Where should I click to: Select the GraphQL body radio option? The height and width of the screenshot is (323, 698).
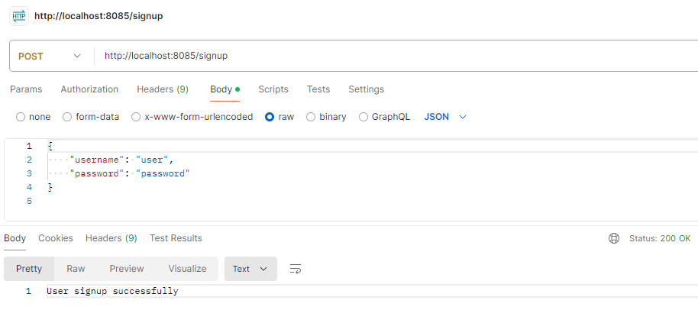(364, 117)
